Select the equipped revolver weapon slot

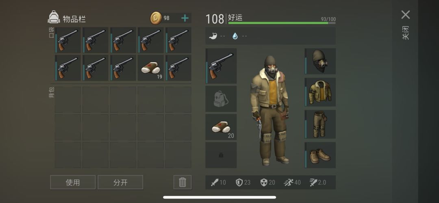(221, 66)
